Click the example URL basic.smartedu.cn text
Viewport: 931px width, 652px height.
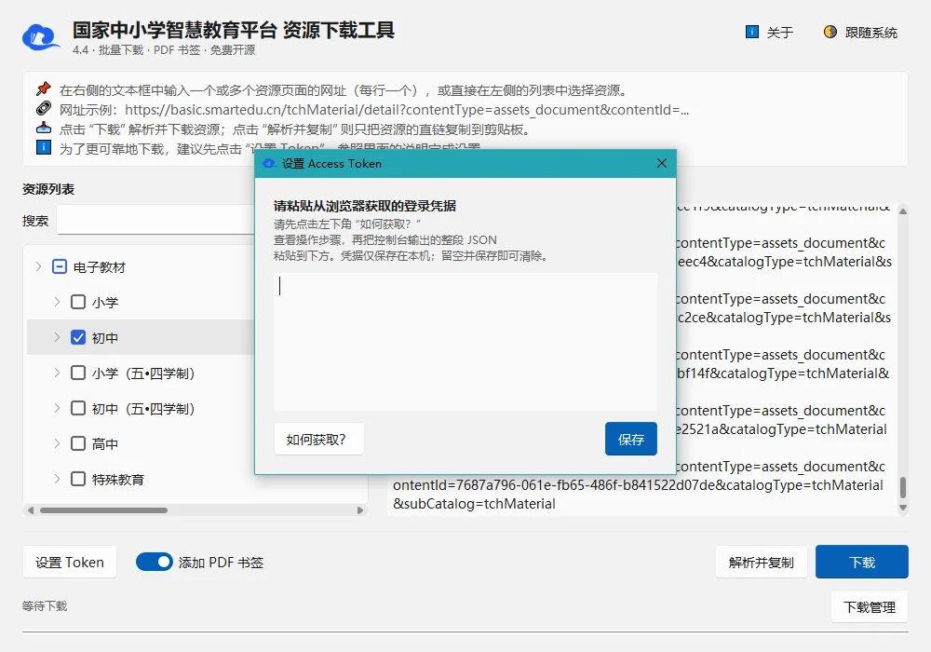(407, 110)
